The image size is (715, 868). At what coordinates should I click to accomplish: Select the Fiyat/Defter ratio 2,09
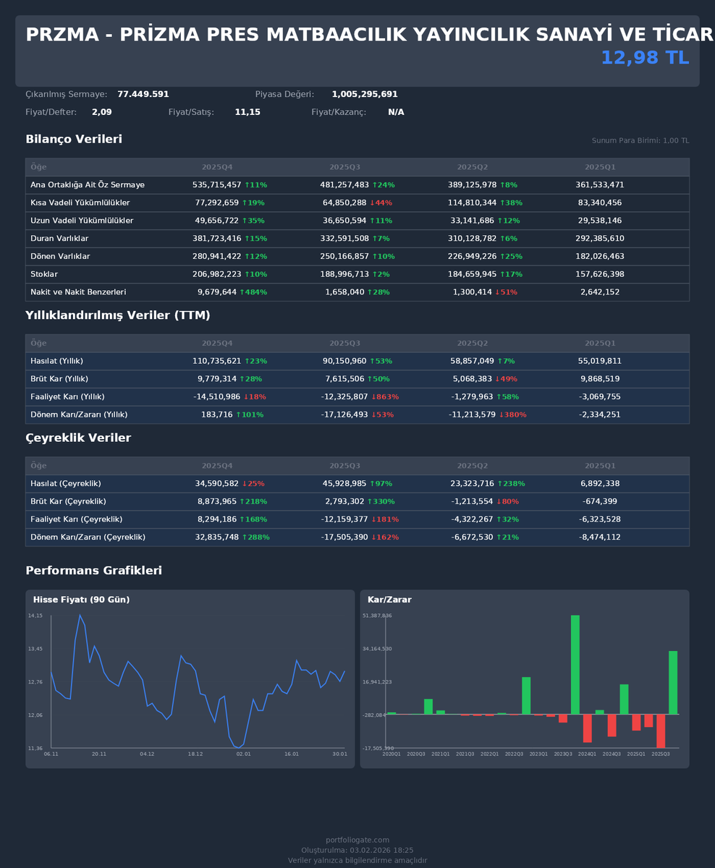pyautogui.click(x=102, y=113)
